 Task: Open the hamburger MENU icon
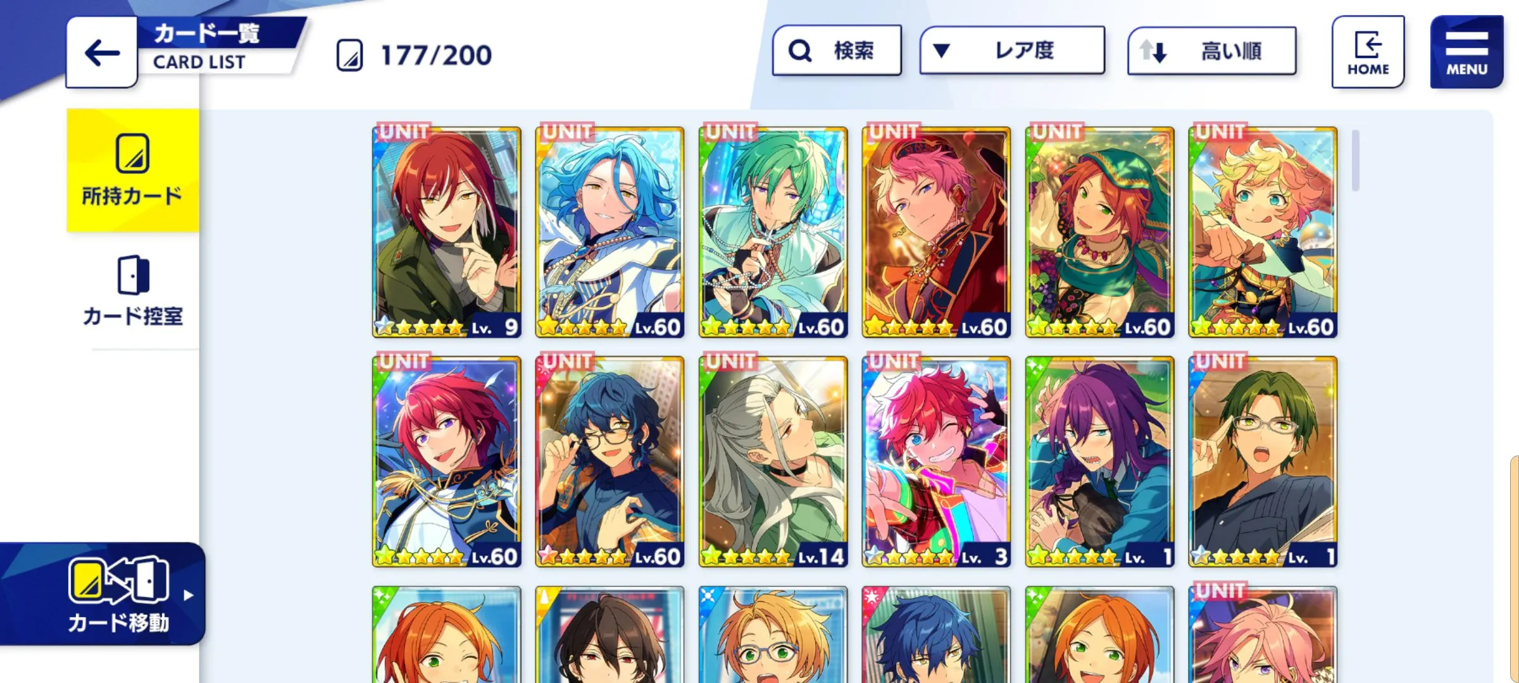(x=1466, y=52)
